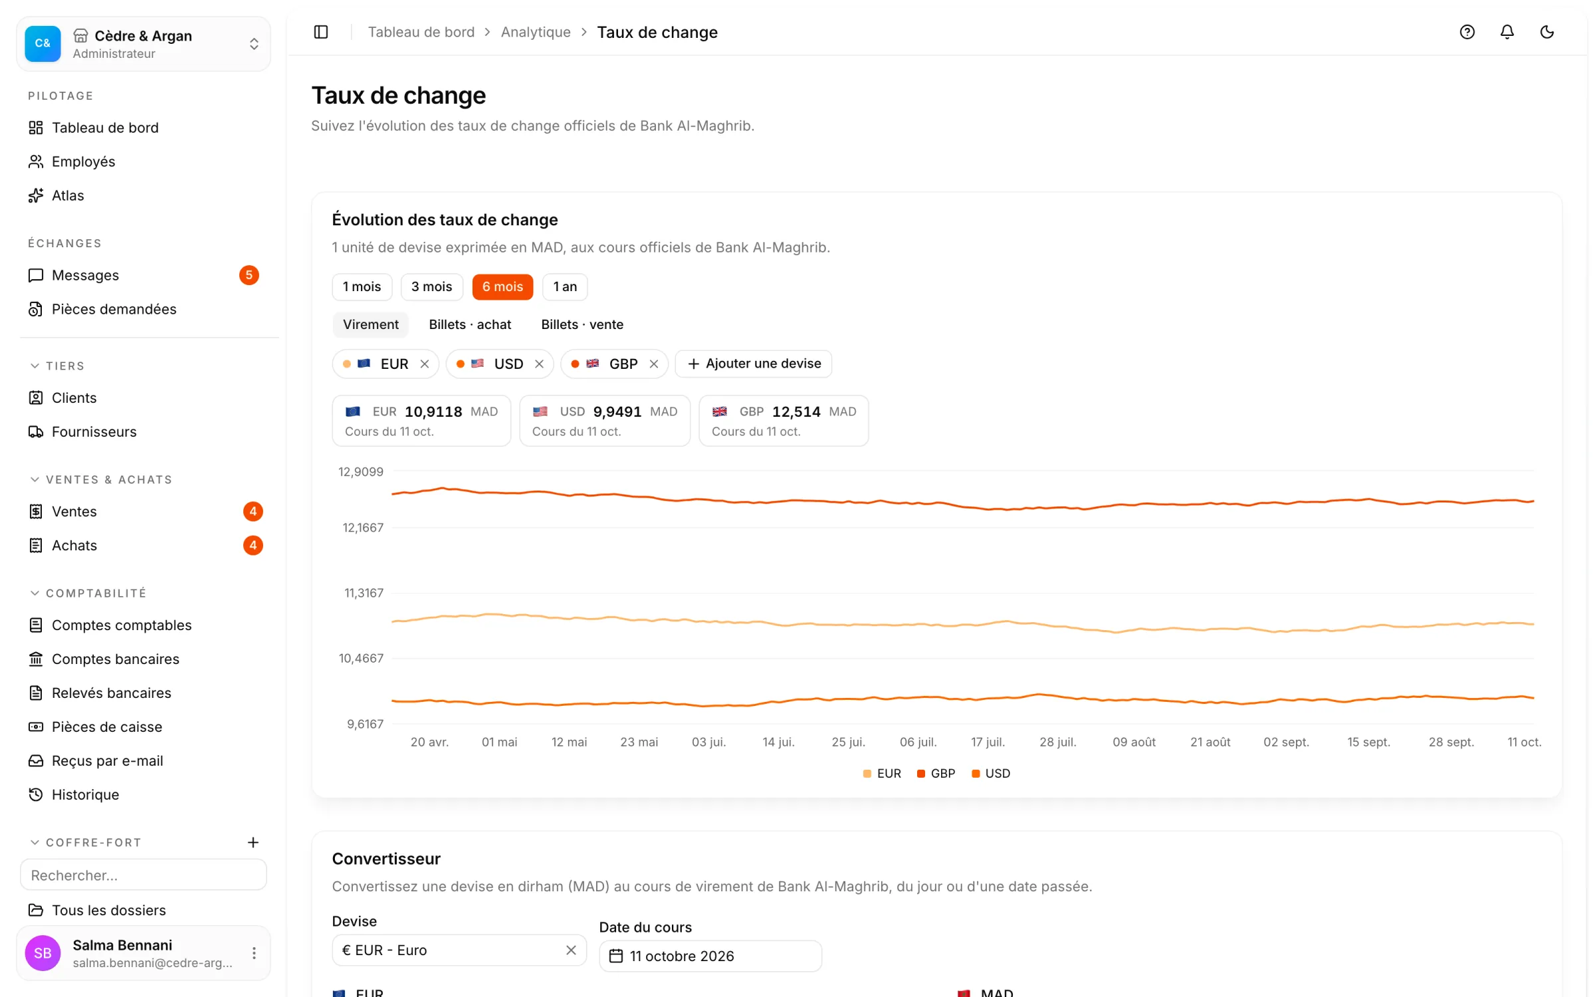Open notifications bell icon
Image resolution: width=1595 pixels, height=997 pixels.
[x=1507, y=32]
